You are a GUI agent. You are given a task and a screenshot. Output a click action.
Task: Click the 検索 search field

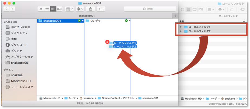(150, 9)
